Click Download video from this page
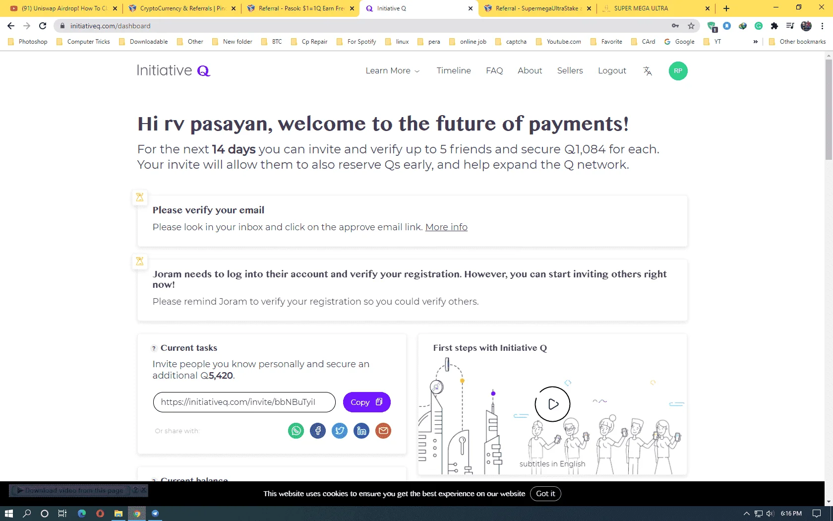The image size is (833, 521). [70, 491]
